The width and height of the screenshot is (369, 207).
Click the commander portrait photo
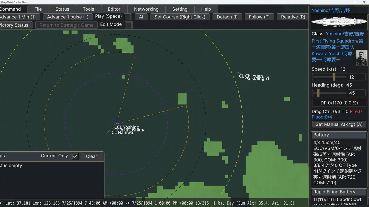361,57
